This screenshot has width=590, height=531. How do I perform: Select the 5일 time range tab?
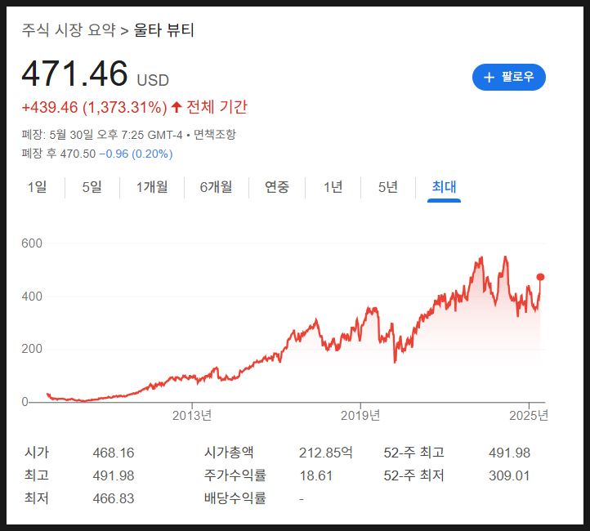tap(92, 187)
